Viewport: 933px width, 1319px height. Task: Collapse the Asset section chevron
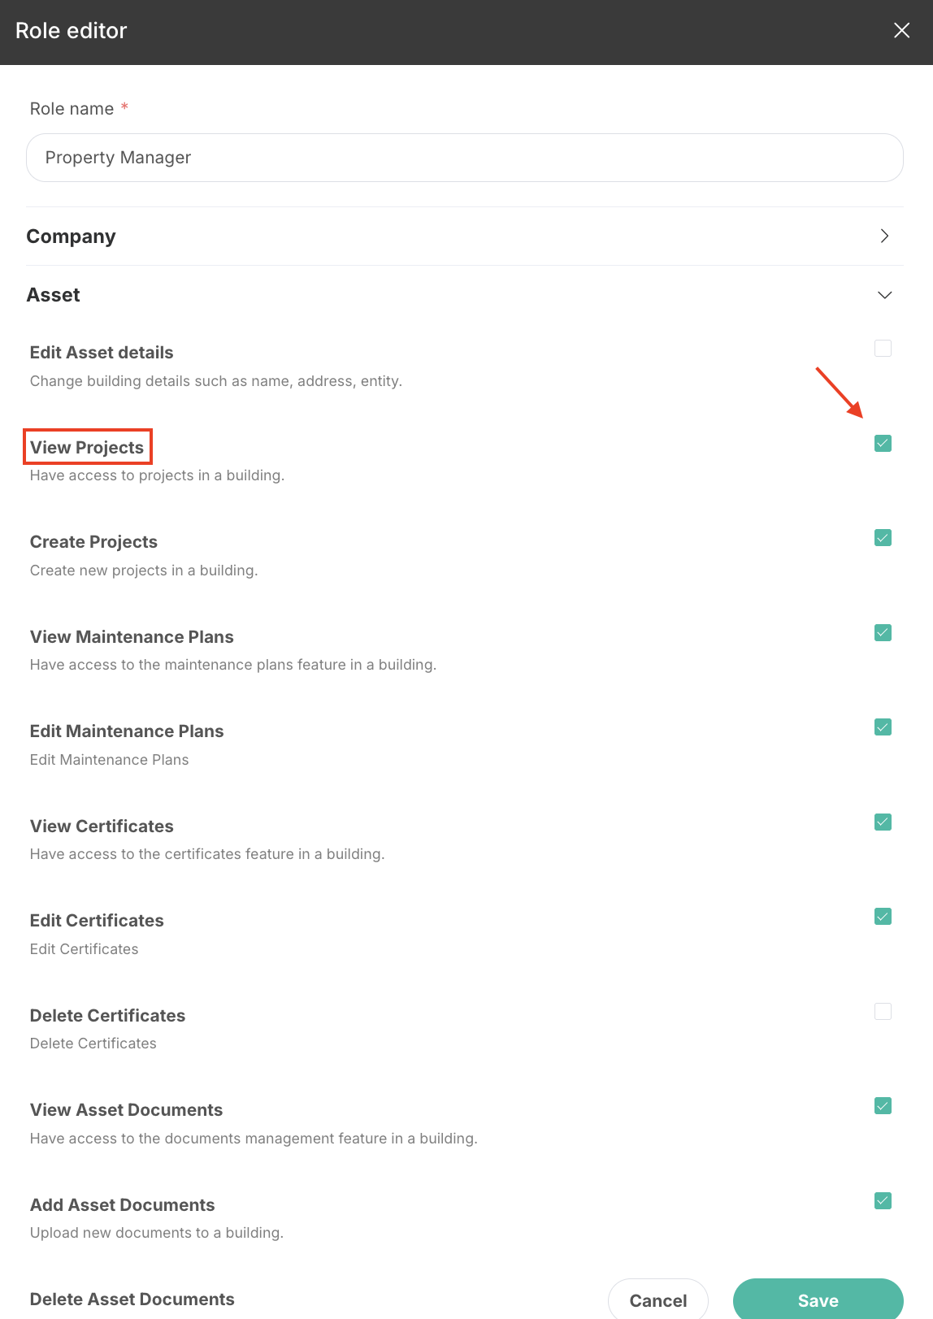coord(884,295)
